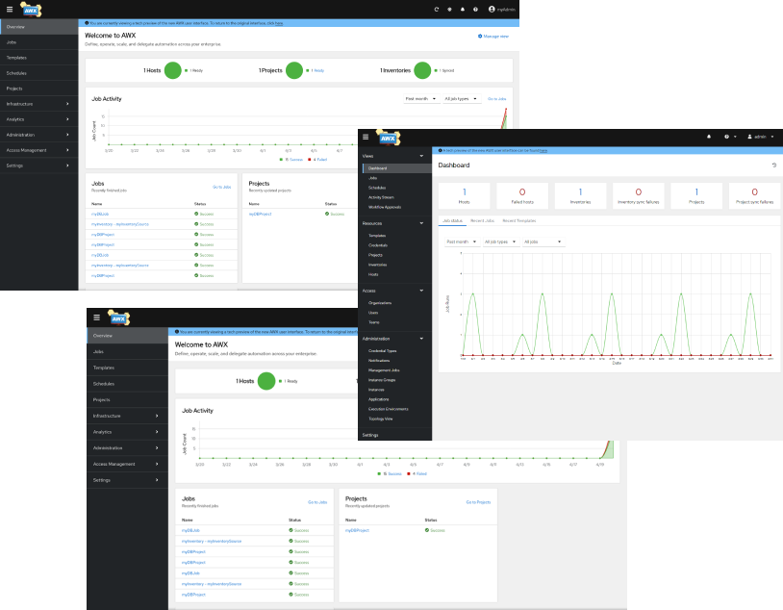Open the bell notifications icon in old AWX navbar

[x=709, y=136]
